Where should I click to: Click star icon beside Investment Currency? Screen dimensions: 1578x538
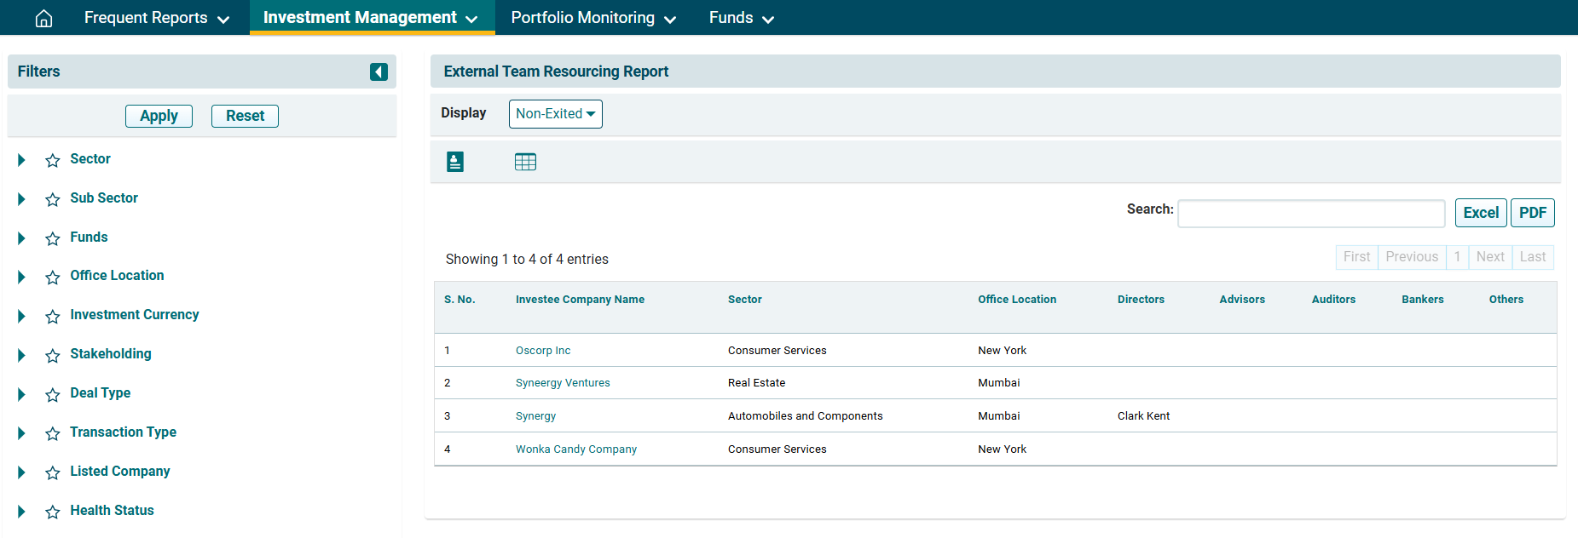[53, 316]
